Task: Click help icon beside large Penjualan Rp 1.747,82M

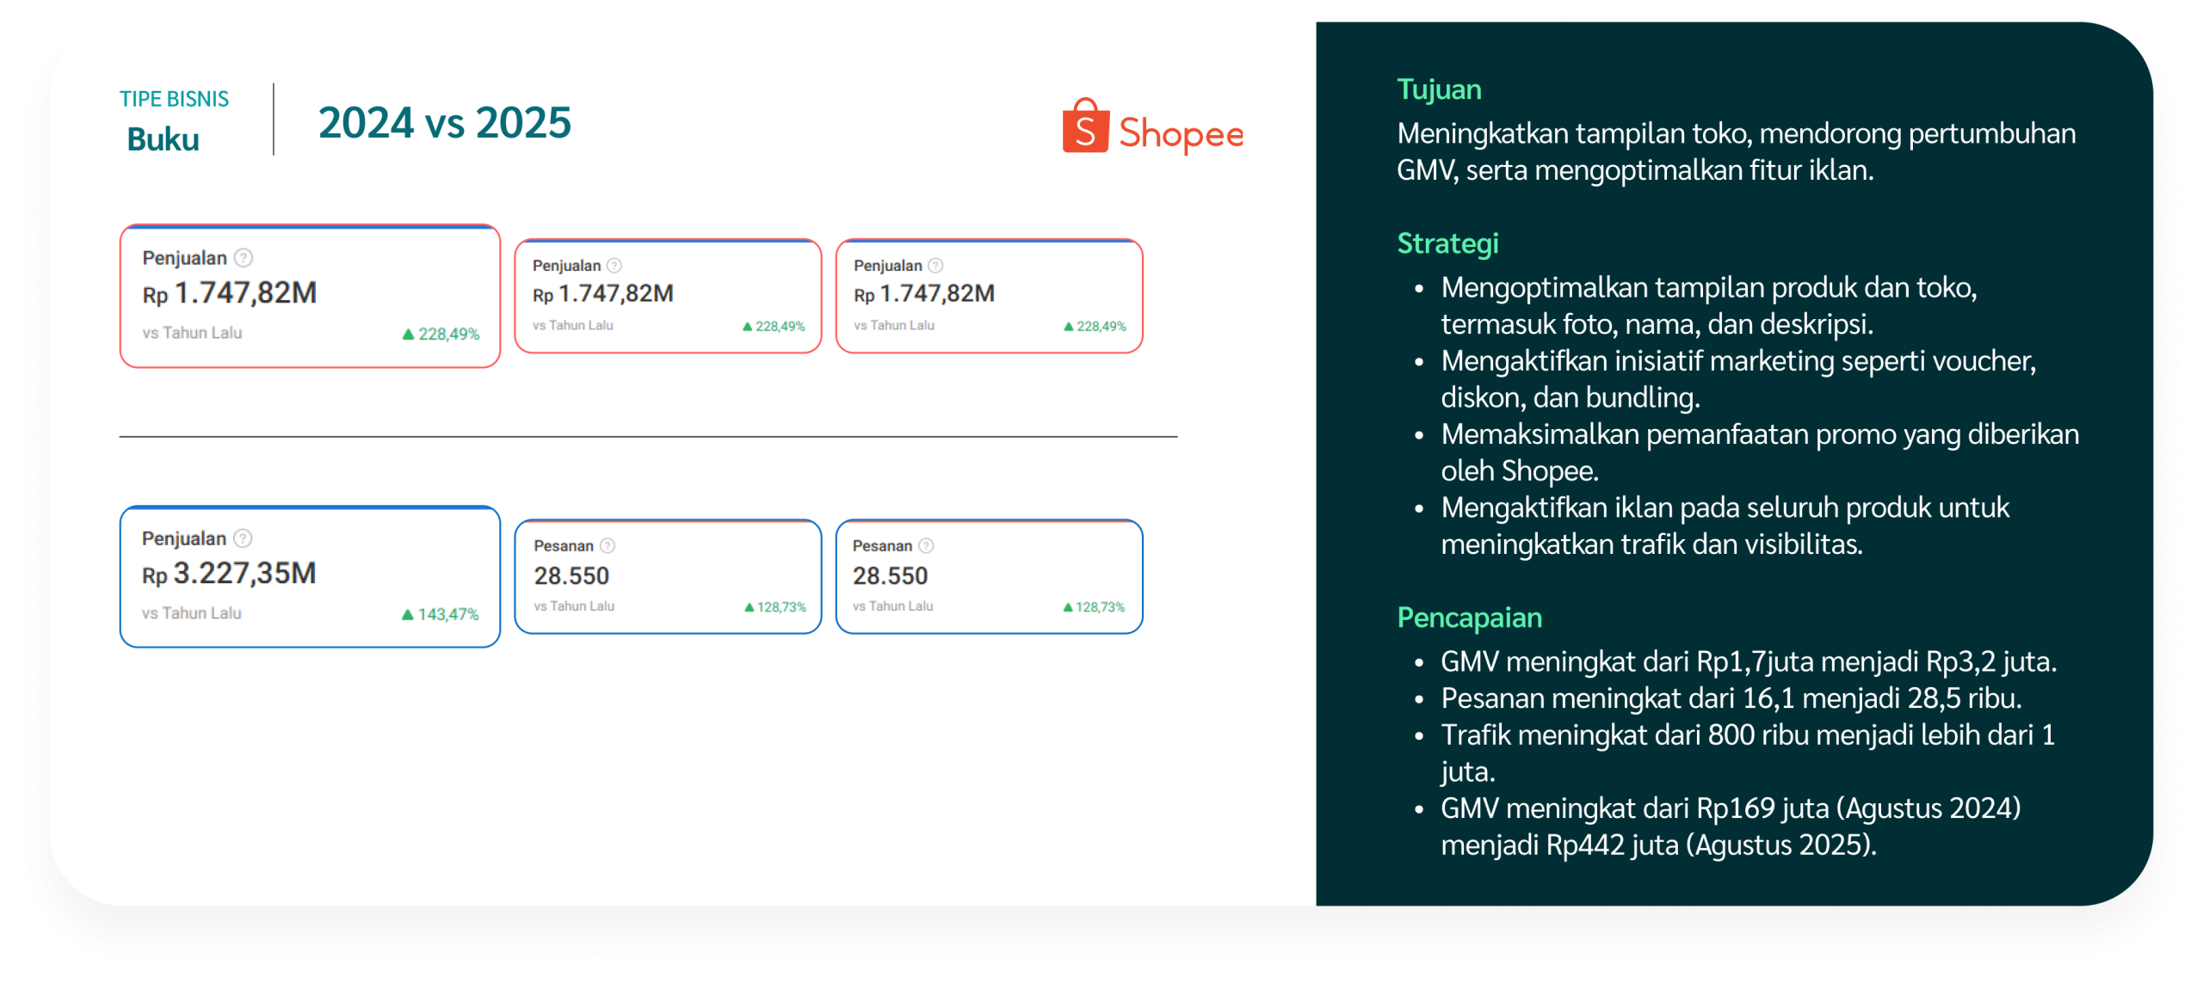Action: (x=244, y=257)
